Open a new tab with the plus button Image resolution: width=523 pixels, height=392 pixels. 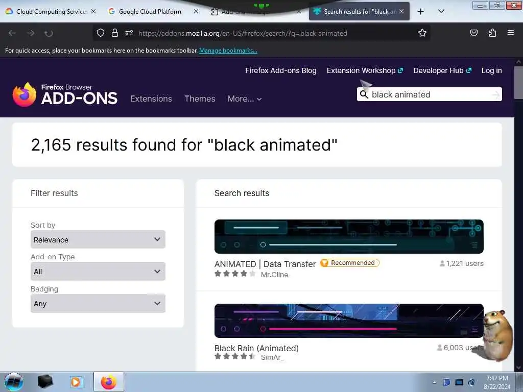coord(421,12)
